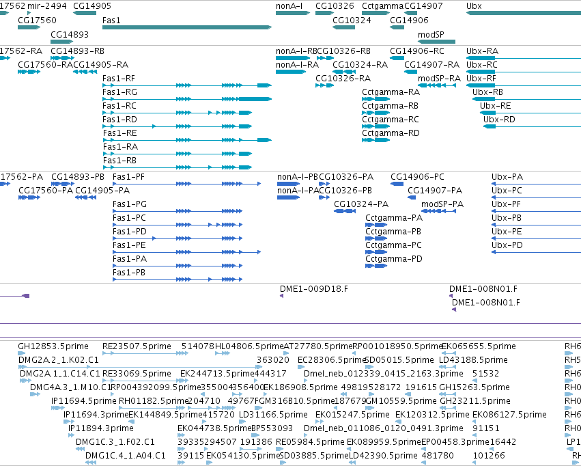Screen dimensions: 581x466
Task: Select the CG14905-PA protein label
Action: (102, 191)
